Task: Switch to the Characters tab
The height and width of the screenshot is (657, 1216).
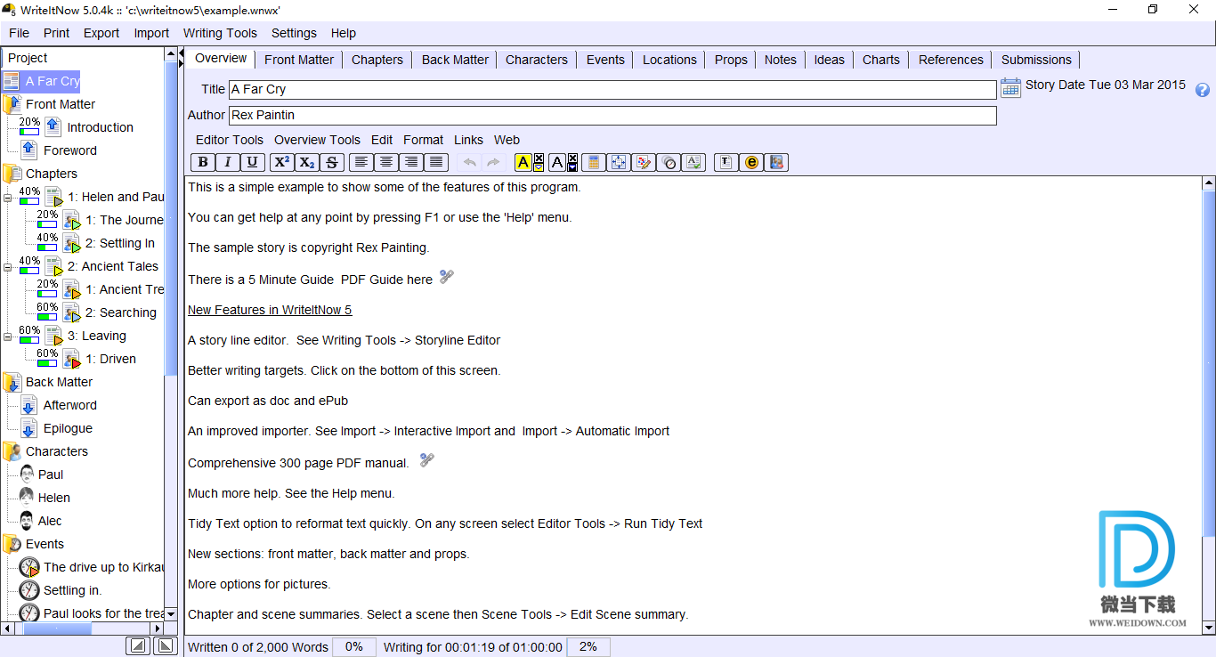Action: click(537, 60)
